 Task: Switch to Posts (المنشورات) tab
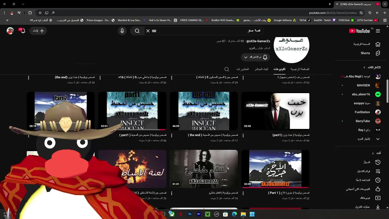click(243, 69)
